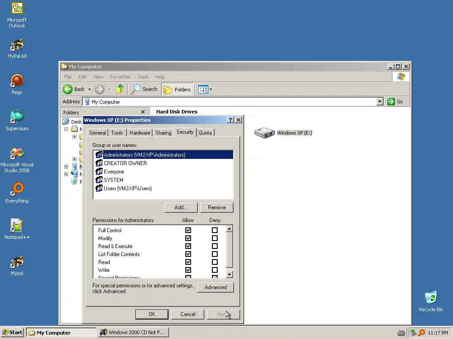Screen dimensions: 453x339
Task: Toggle Allow for Read permission
Action: [x=188, y=262]
